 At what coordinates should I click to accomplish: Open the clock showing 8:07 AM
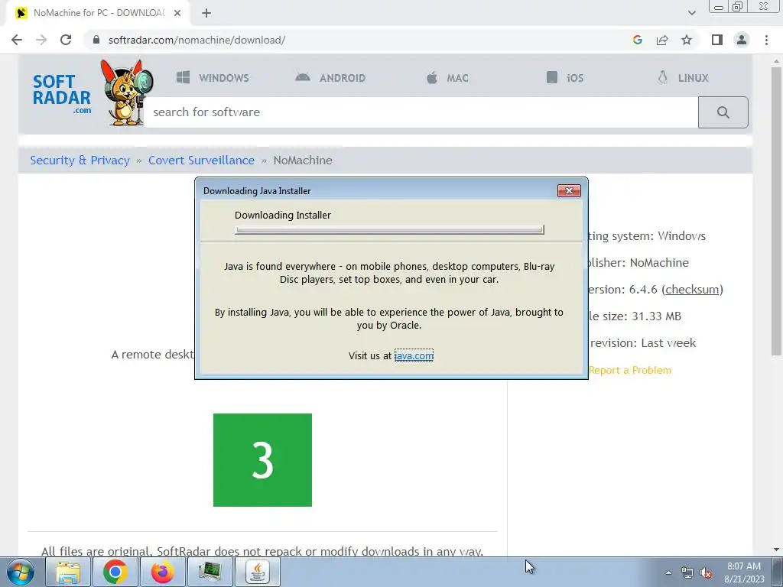(x=744, y=572)
